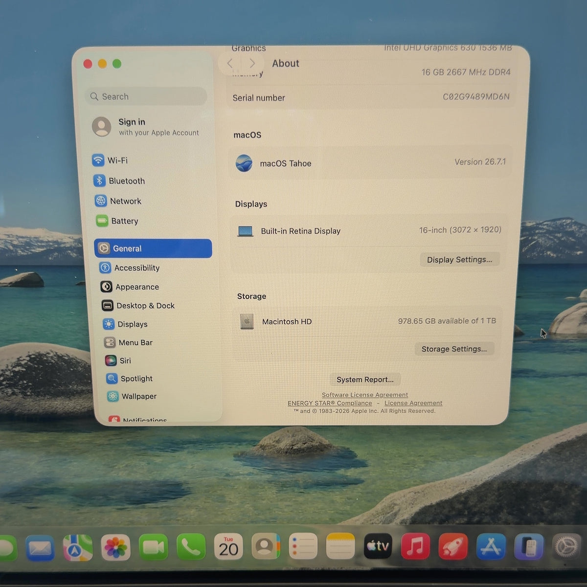587x587 pixels.
Task: Go to Wallpaper settings
Action: point(132,396)
